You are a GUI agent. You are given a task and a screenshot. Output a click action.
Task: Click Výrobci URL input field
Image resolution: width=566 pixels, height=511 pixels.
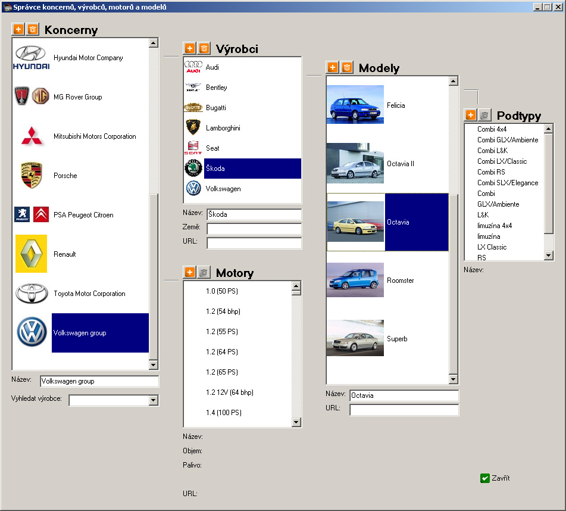point(254,243)
